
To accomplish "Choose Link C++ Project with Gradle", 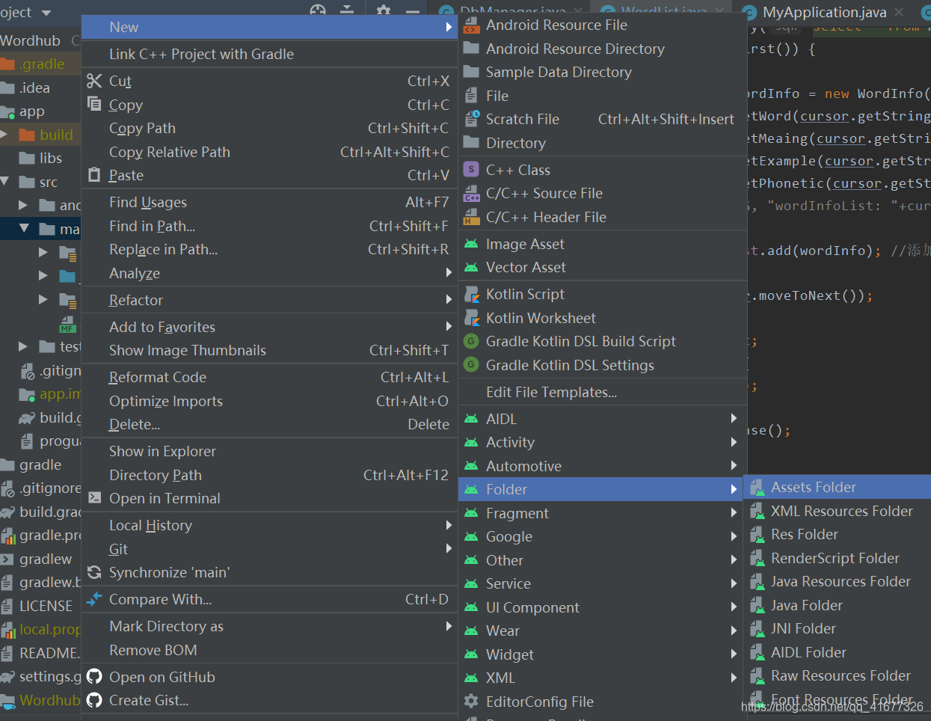I will [x=269, y=54].
